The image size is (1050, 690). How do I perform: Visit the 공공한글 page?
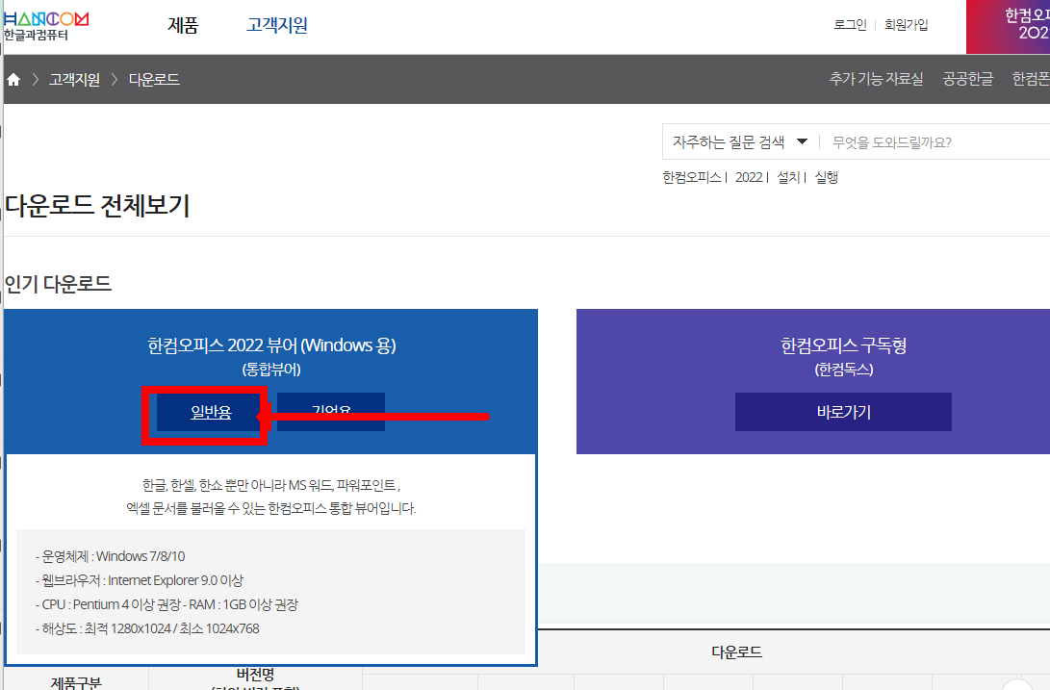tap(967, 79)
